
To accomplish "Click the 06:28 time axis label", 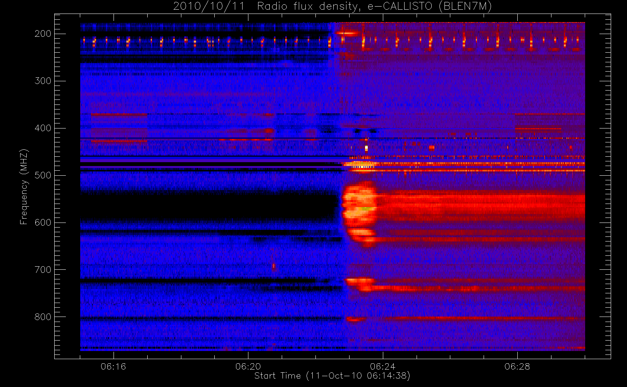I will pyautogui.click(x=517, y=366).
